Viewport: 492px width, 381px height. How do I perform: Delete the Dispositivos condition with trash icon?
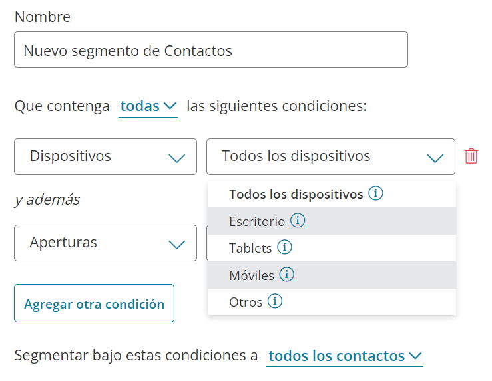click(x=471, y=156)
